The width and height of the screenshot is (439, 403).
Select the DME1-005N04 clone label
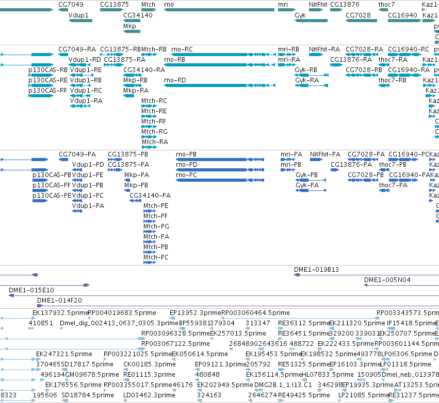pyautogui.click(x=387, y=280)
